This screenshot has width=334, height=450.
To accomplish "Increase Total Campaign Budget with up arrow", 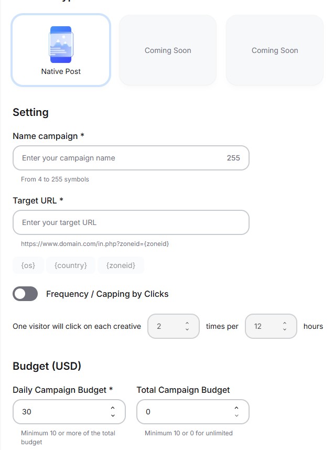I will click(236, 408).
